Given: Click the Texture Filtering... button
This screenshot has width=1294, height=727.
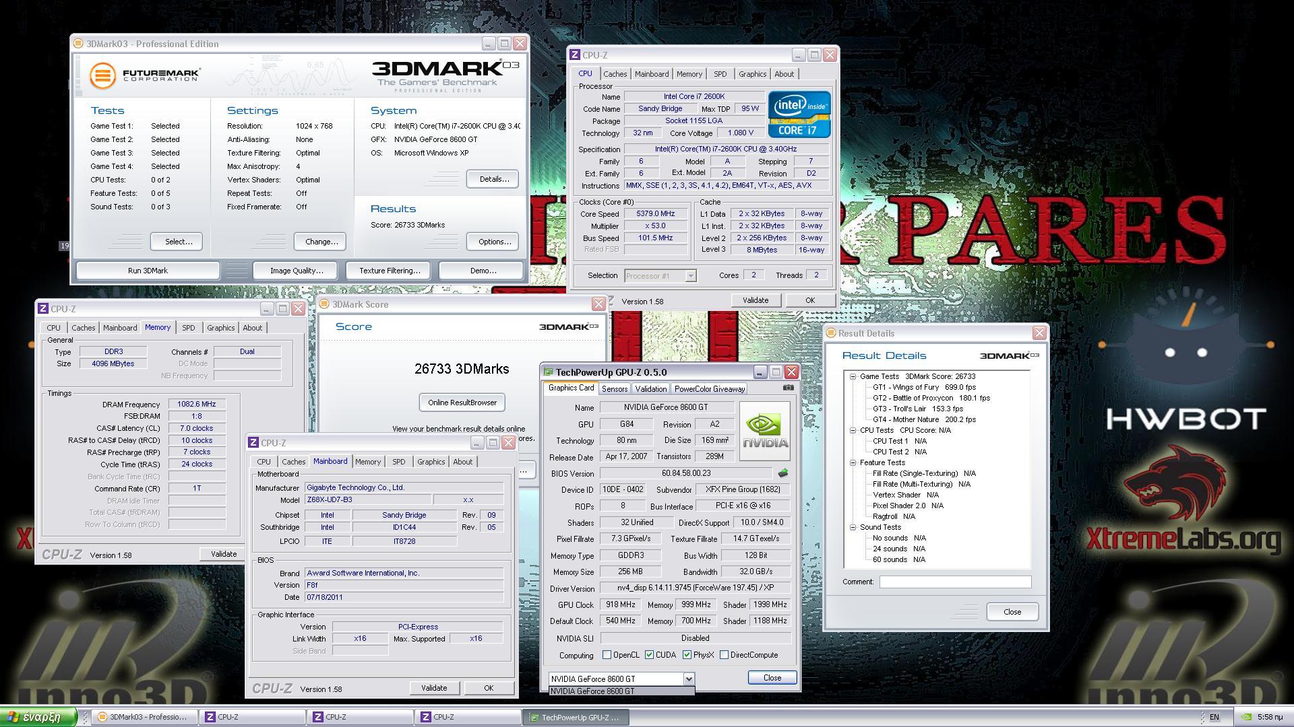Looking at the screenshot, I should [390, 271].
